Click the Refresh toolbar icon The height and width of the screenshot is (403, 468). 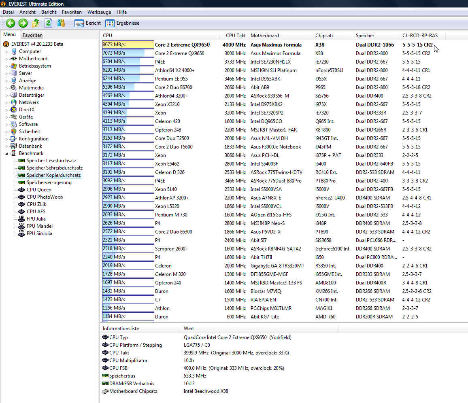point(48,23)
